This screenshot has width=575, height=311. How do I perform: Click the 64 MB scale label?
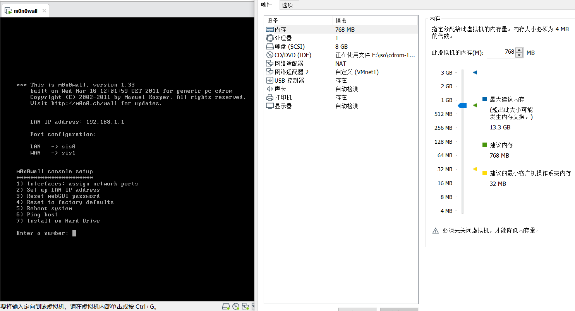pyautogui.click(x=445, y=155)
